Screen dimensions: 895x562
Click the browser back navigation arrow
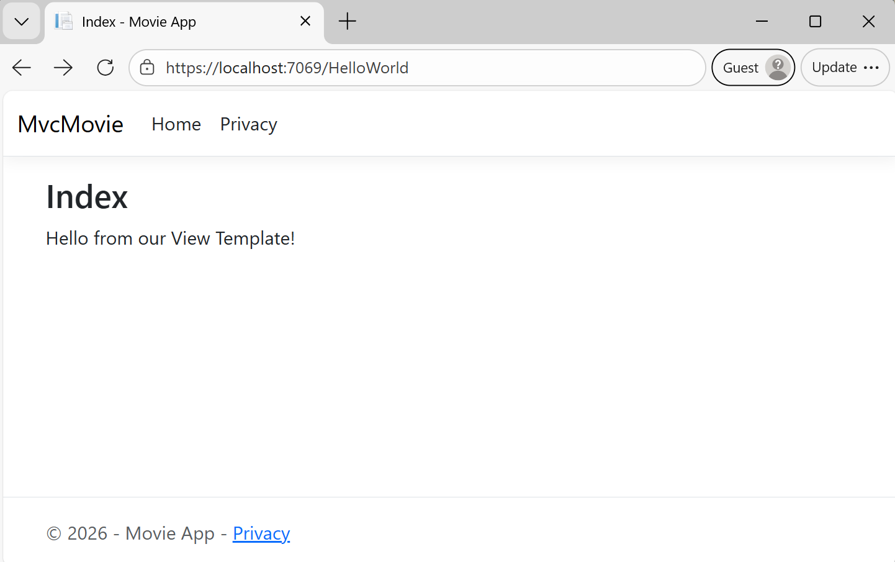tap(21, 67)
